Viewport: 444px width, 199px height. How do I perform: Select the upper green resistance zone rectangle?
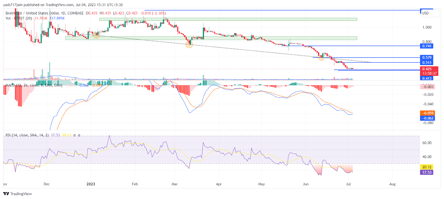click(x=228, y=19)
